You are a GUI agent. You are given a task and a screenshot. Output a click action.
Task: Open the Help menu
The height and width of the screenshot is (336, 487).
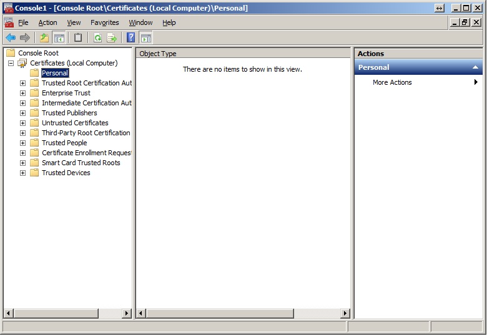(x=169, y=22)
